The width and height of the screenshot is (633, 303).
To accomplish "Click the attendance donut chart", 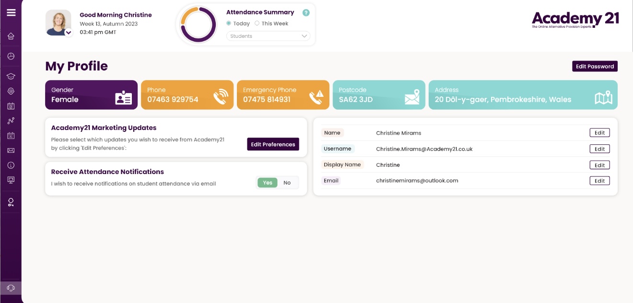I will (x=198, y=24).
